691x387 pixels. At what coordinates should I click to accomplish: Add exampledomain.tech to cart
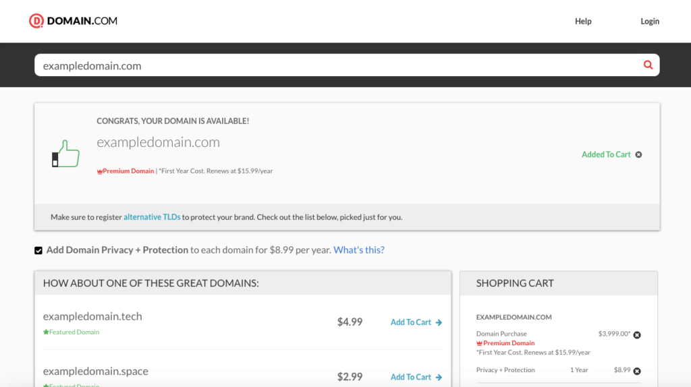click(411, 322)
